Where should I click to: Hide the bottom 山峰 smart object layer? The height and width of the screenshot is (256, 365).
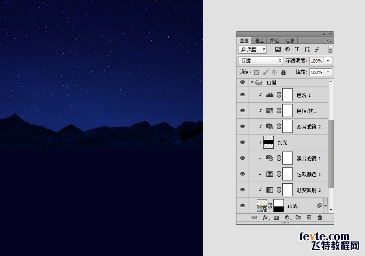pyautogui.click(x=243, y=206)
